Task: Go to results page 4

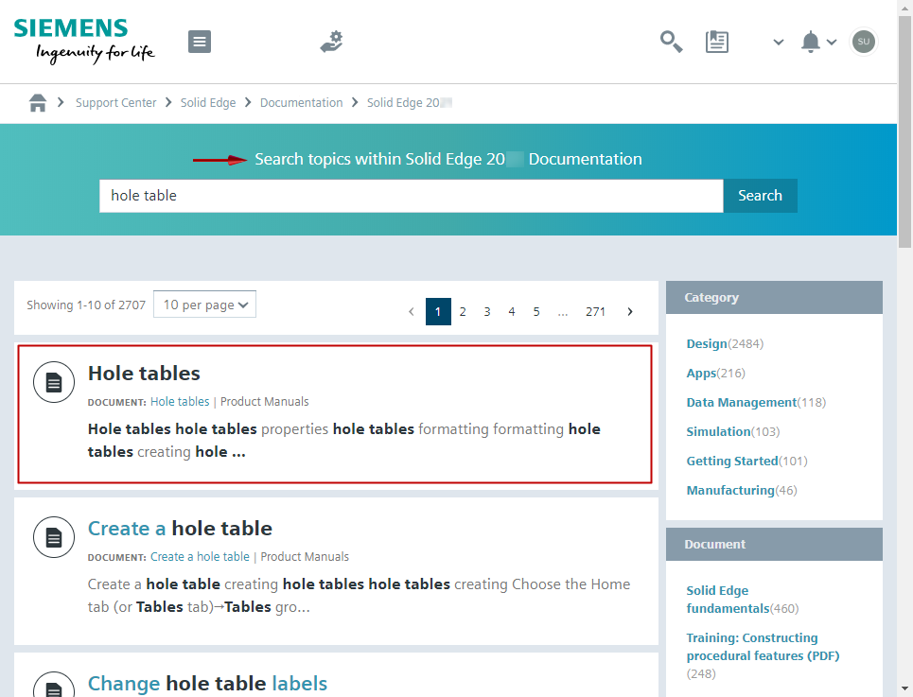Action: point(511,312)
